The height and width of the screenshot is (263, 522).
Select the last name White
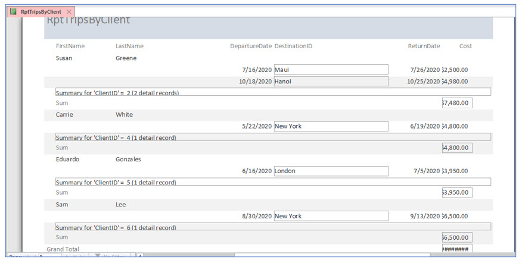[124, 114]
